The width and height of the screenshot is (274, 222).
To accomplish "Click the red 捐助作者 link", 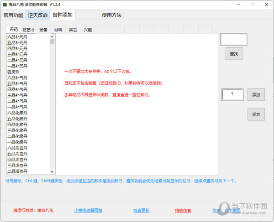I will (x=183, y=211).
